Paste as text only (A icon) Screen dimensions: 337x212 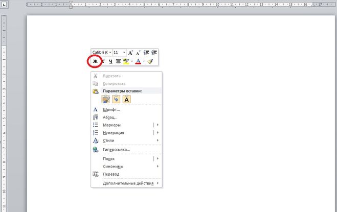tap(127, 99)
